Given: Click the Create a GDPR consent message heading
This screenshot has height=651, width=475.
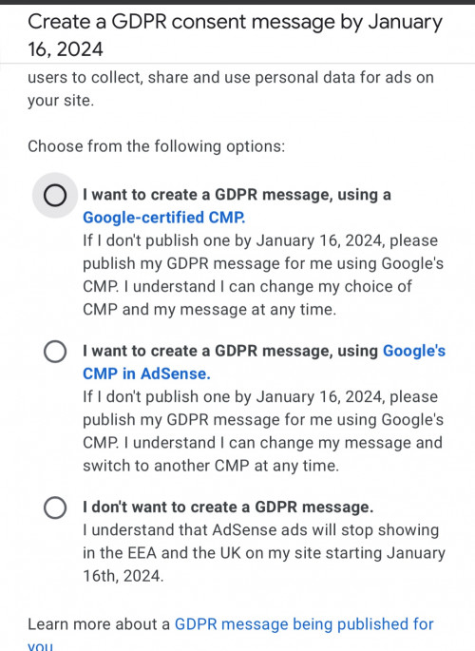Looking at the screenshot, I should (x=235, y=35).
